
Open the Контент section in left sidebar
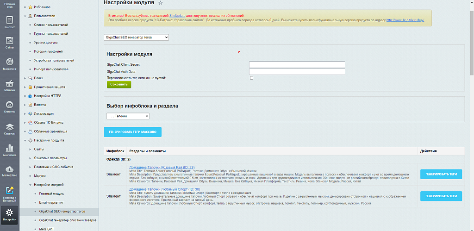9,22
